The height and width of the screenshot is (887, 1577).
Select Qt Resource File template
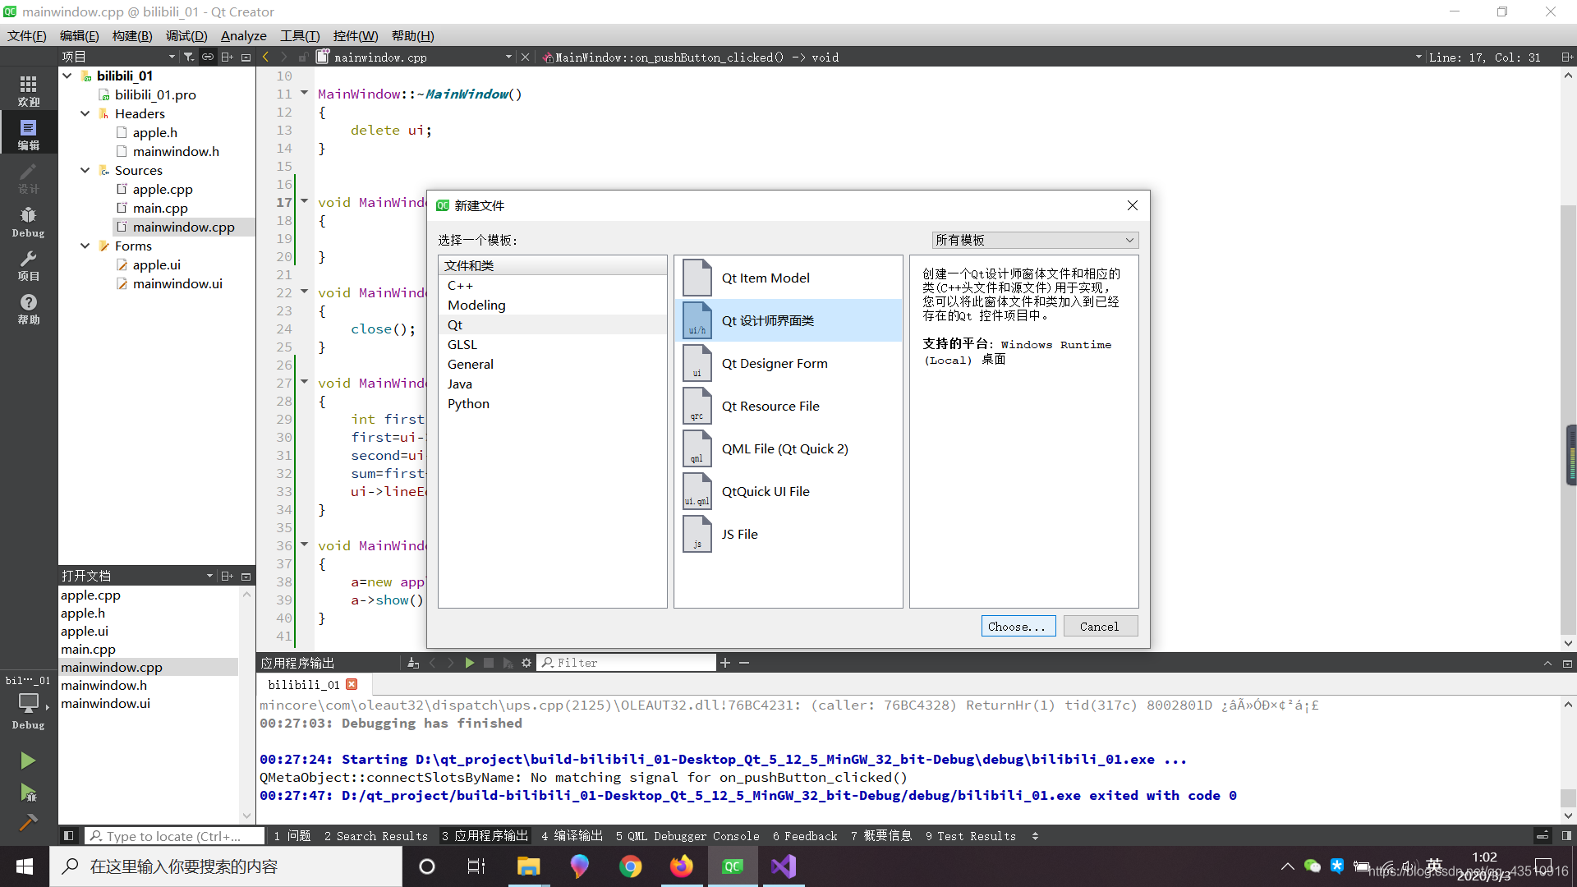(770, 406)
